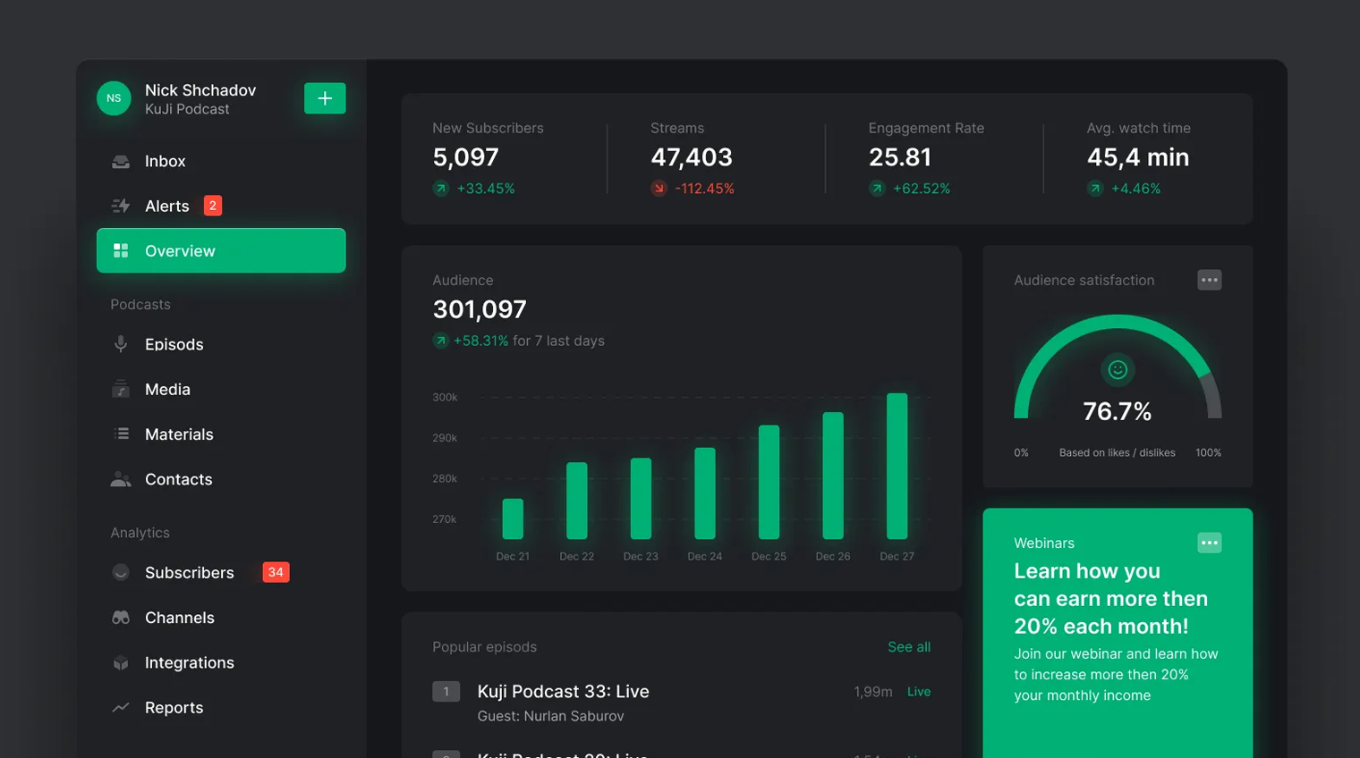
Task: Click the 45,4 min watch time value
Action: tap(1138, 157)
